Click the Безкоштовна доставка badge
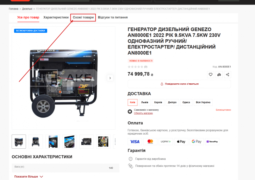The image size is (255, 180). tap(31, 31)
